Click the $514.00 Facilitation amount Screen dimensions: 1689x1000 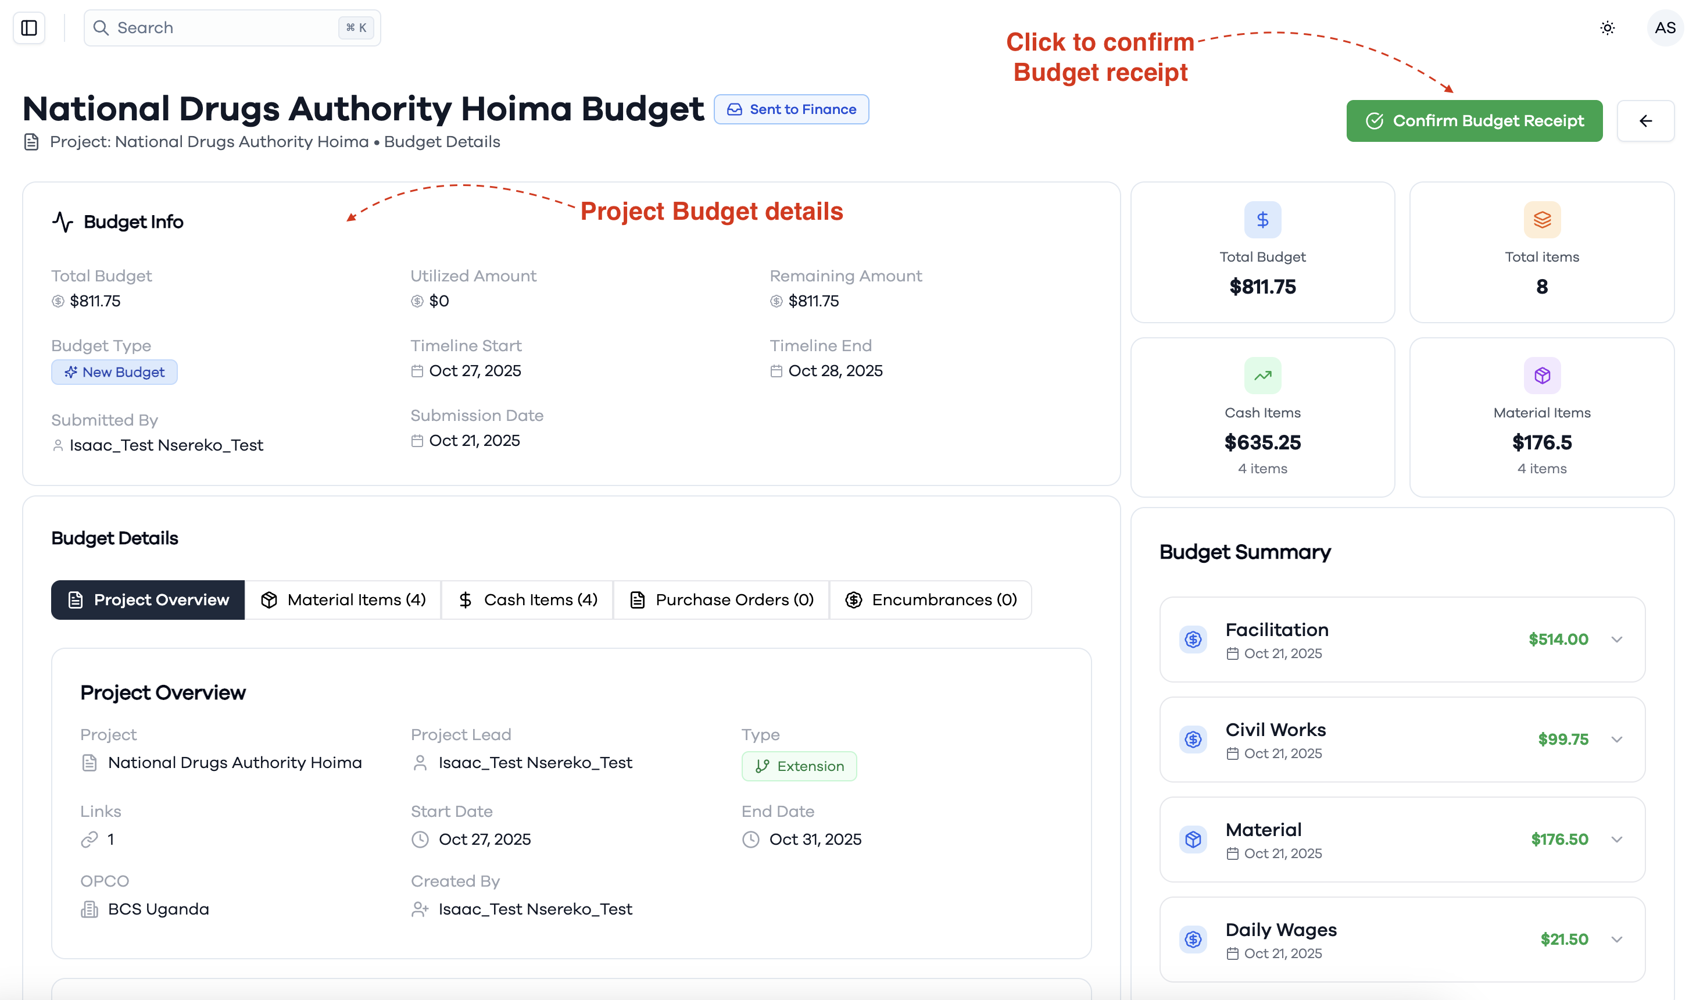[1558, 639]
